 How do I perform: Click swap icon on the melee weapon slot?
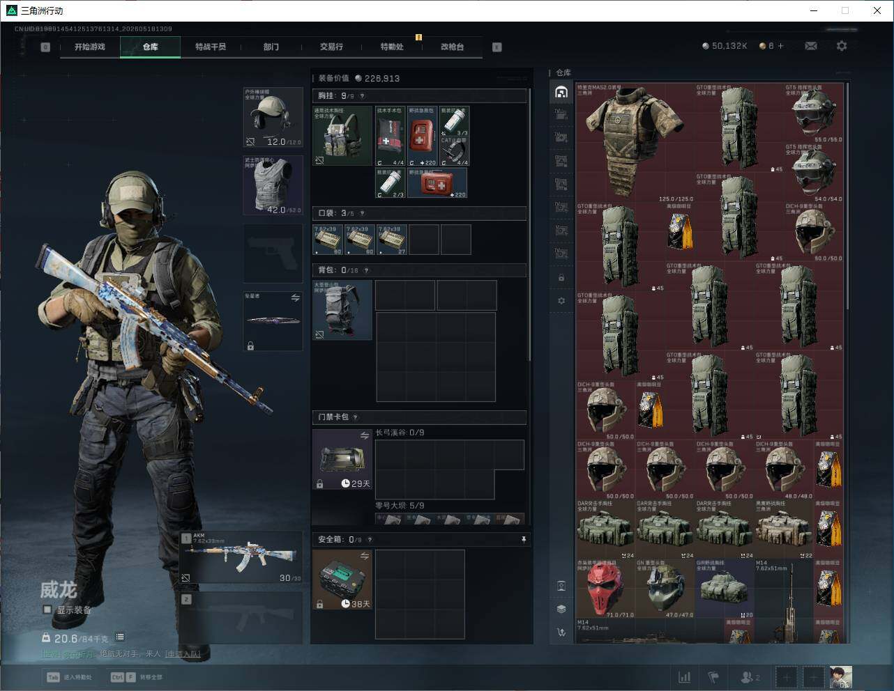(x=295, y=298)
